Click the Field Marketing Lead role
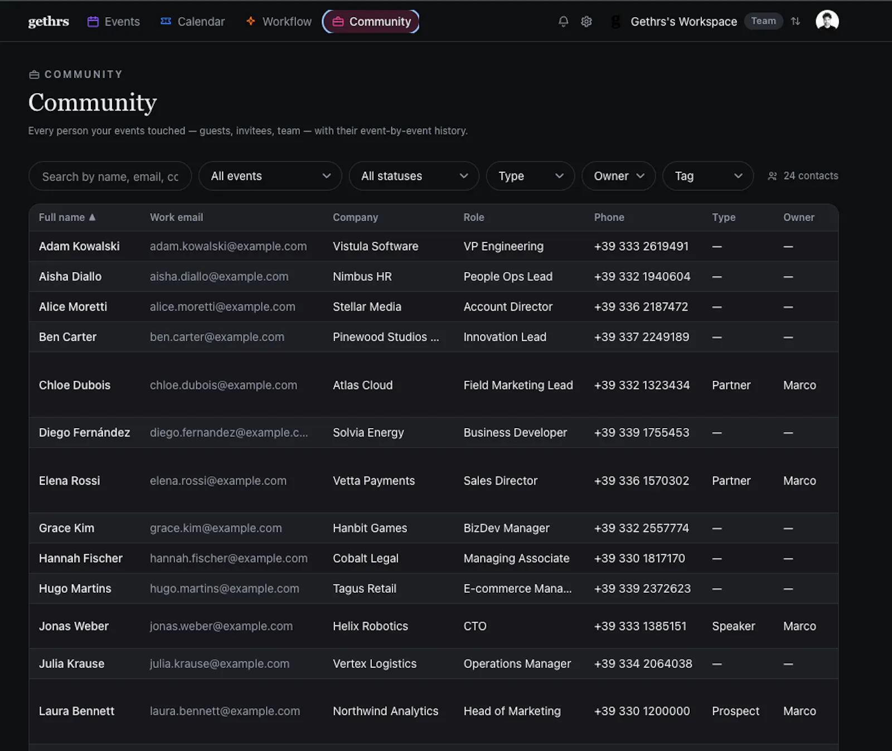The image size is (892, 751). [518, 385]
